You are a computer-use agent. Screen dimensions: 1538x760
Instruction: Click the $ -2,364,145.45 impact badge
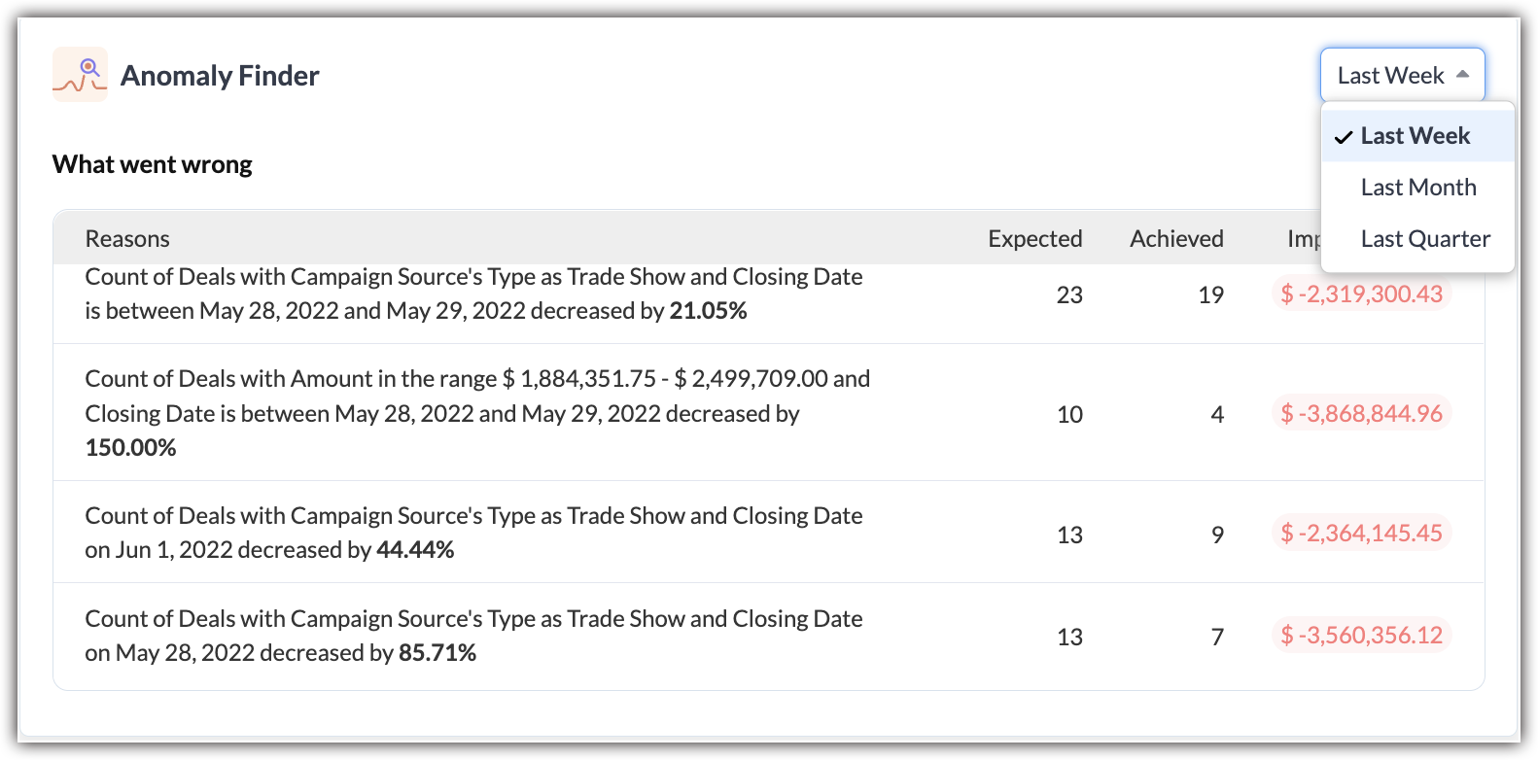tap(1361, 534)
